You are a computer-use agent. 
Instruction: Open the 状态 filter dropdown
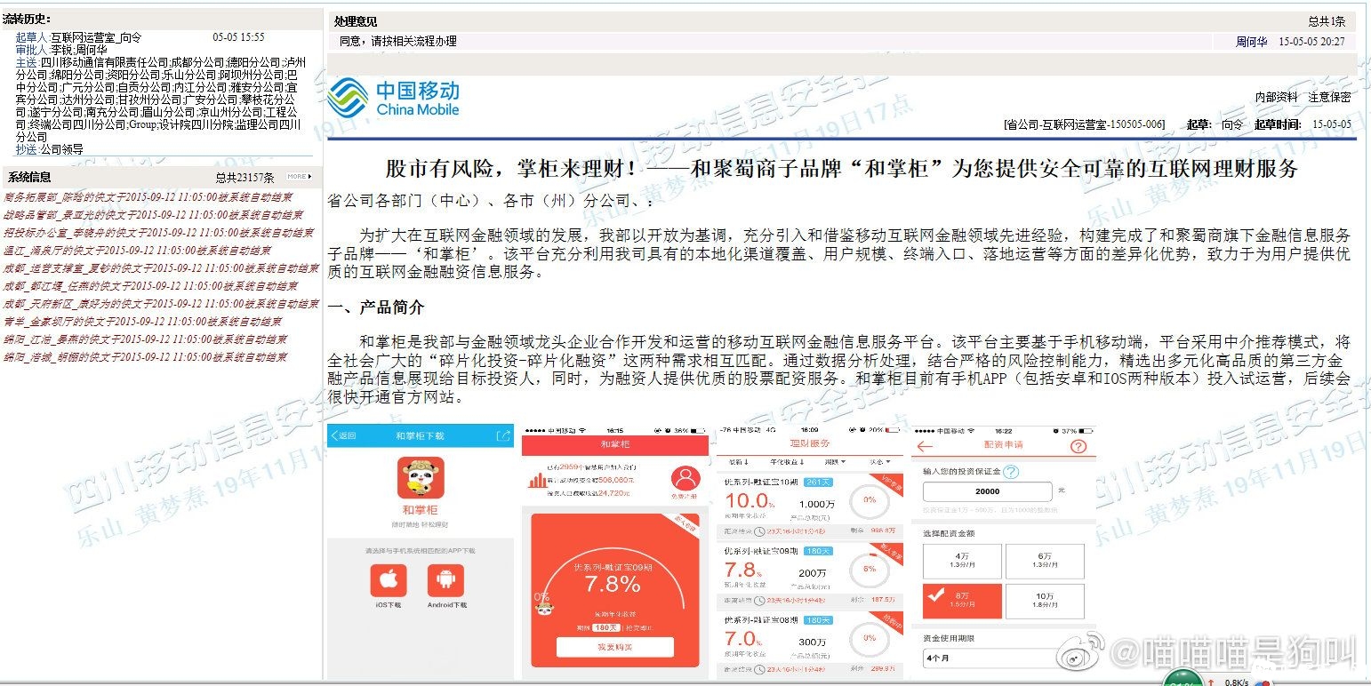[882, 463]
